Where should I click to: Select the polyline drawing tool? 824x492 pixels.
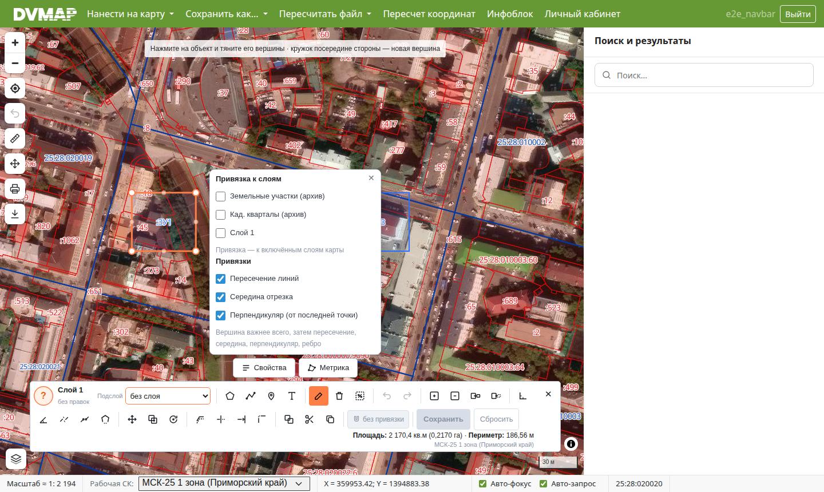click(x=251, y=396)
